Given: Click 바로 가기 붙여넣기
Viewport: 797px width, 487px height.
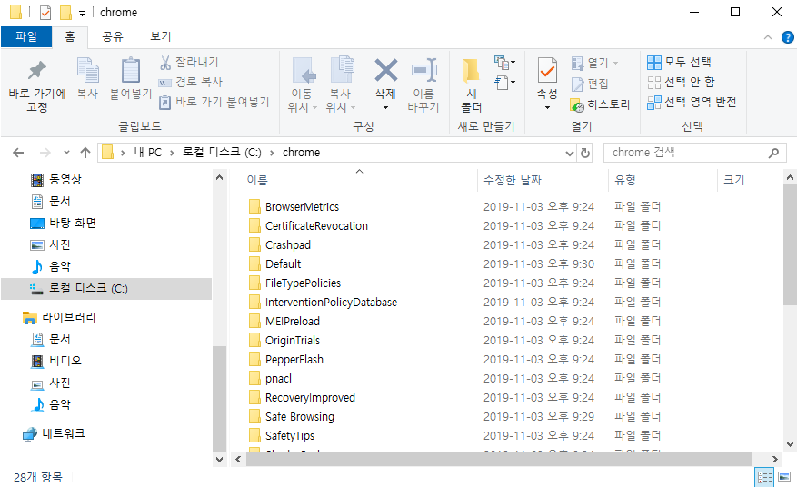Looking at the screenshot, I should click(214, 102).
